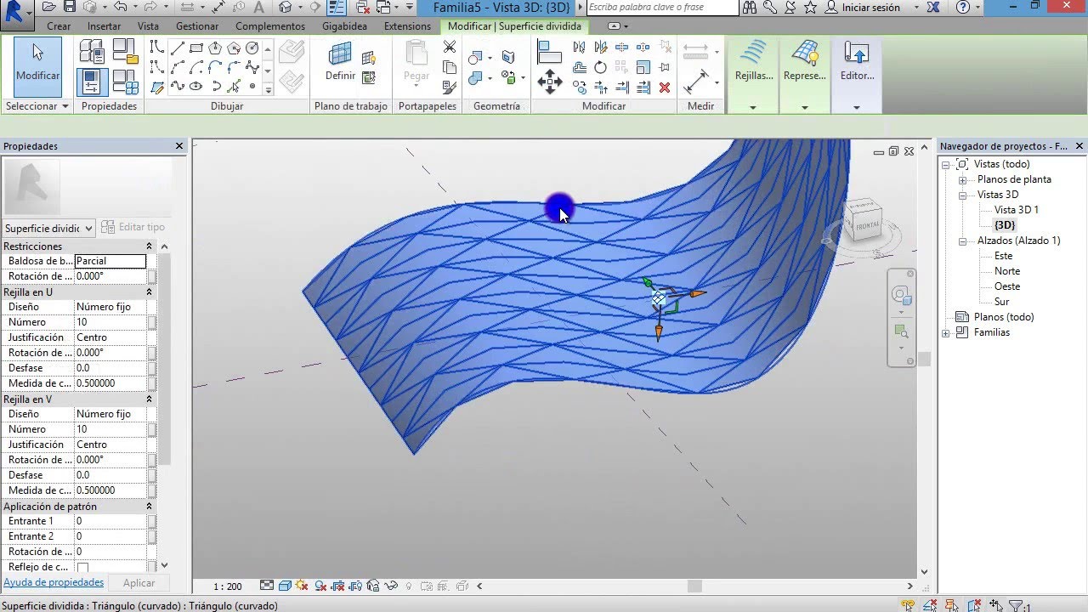Viewport: 1088px width, 612px height.
Task: Open the Crear ribbon tab
Action: click(x=59, y=26)
